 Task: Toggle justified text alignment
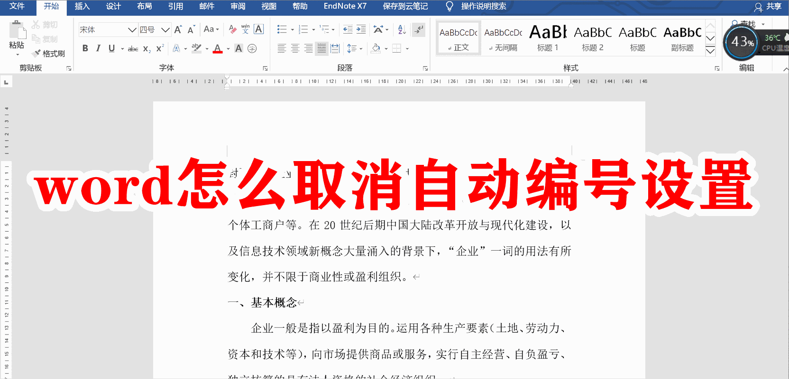point(321,48)
